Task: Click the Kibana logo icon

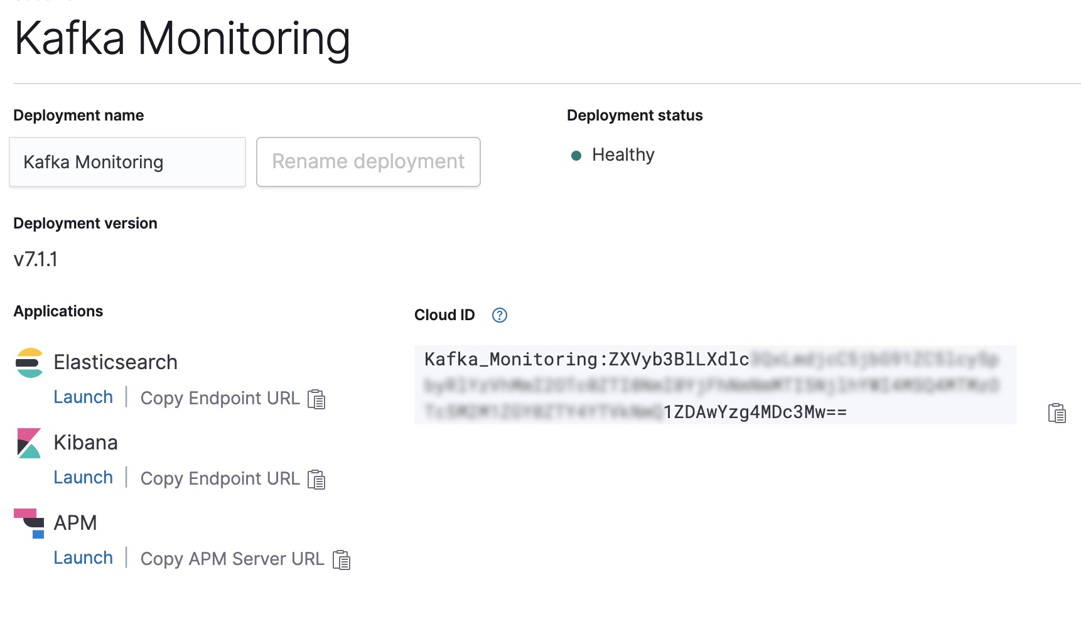Action: tap(29, 443)
